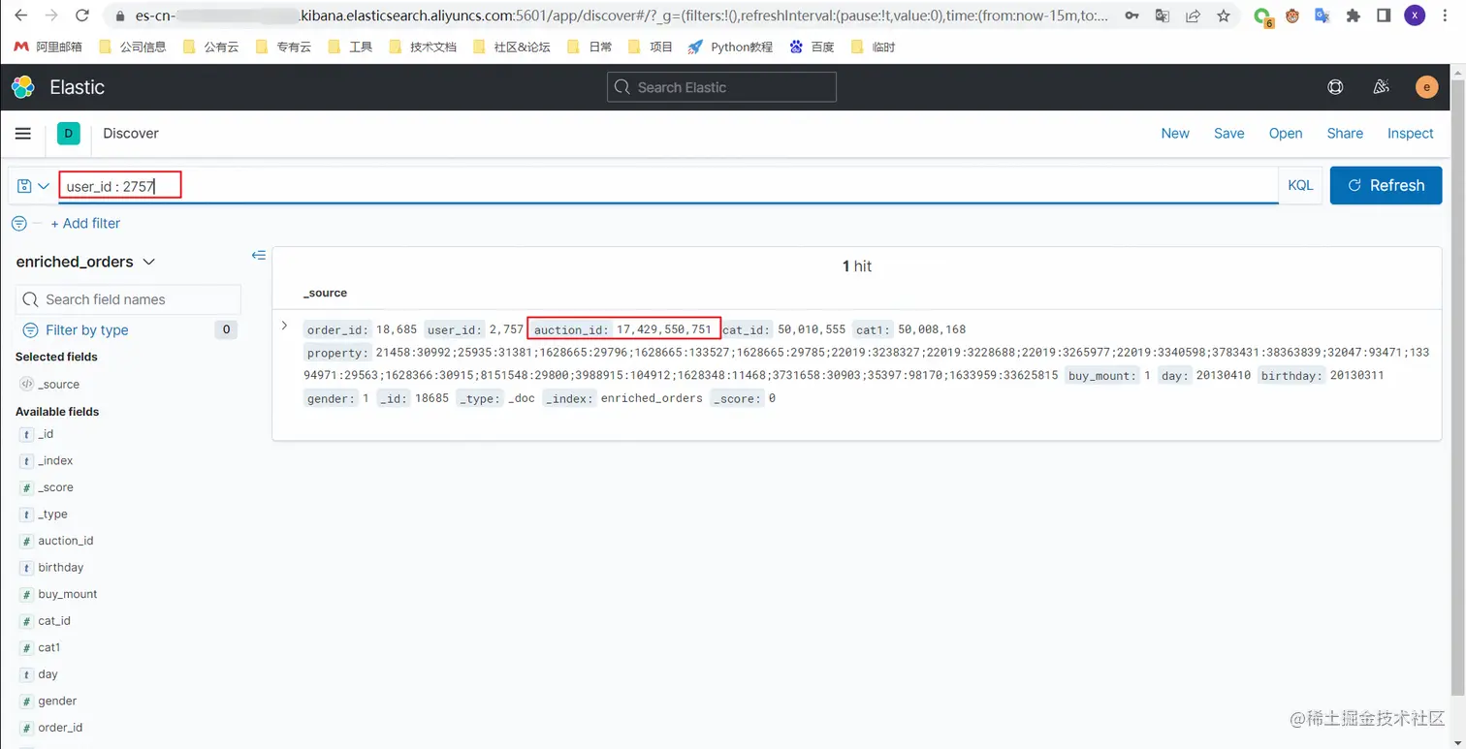Switch query language via KQL button
This screenshot has width=1466, height=749.
click(x=1300, y=185)
